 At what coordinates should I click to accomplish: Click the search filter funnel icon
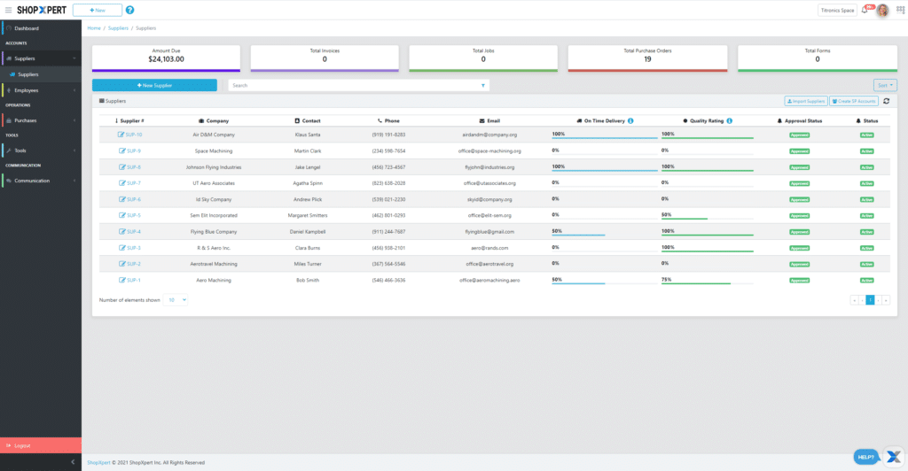[482, 86]
